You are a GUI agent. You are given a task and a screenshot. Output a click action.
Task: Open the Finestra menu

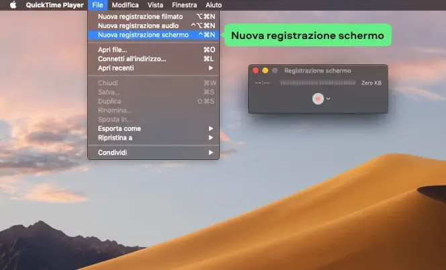click(x=184, y=5)
